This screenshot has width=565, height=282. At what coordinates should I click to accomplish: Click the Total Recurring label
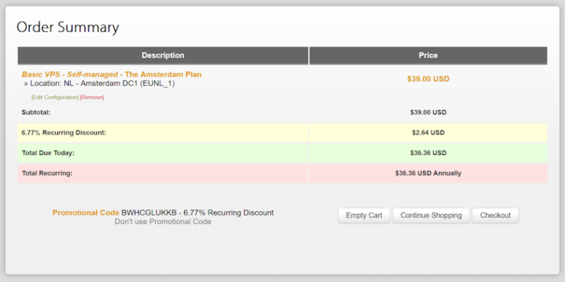point(47,173)
